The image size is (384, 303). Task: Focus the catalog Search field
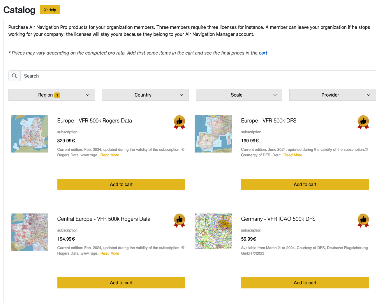198,76
